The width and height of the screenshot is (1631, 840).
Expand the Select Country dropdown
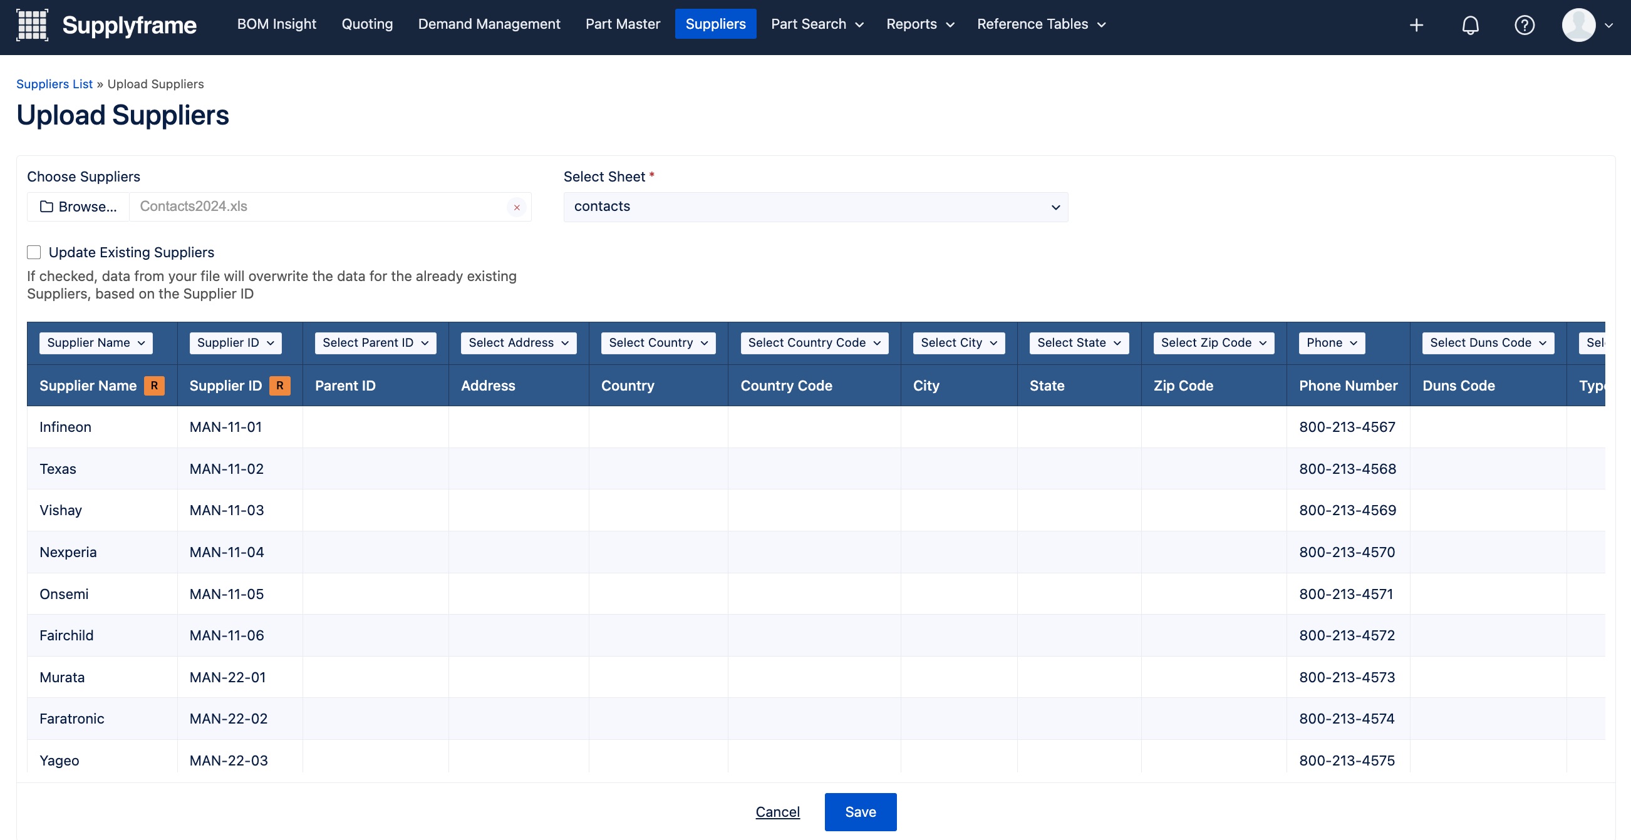(x=658, y=343)
